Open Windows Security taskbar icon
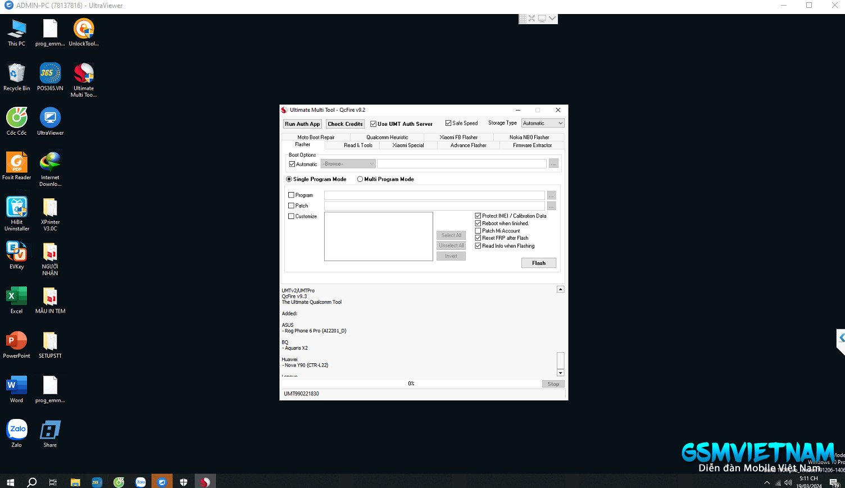This screenshot has height=488, width=845. pos(184,482)
